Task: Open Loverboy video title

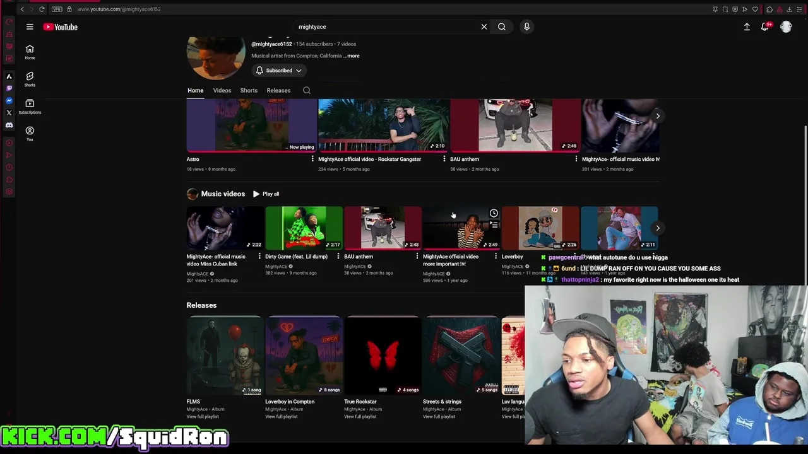Action: [x=513, y=257]
